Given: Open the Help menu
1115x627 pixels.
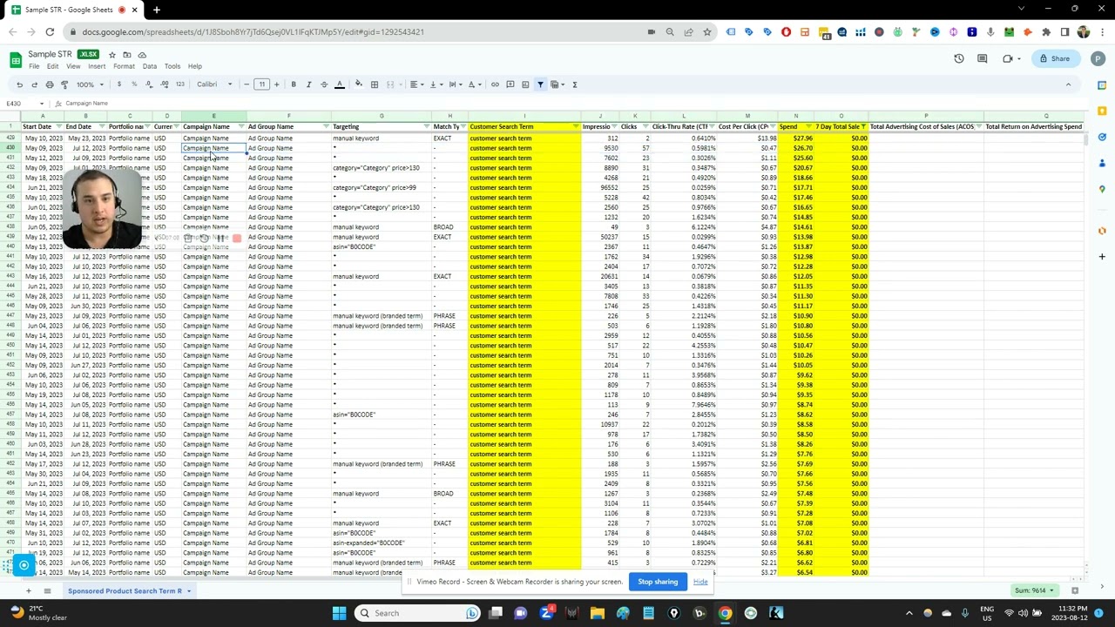Looking at the screenshot, I should (195, 66).
